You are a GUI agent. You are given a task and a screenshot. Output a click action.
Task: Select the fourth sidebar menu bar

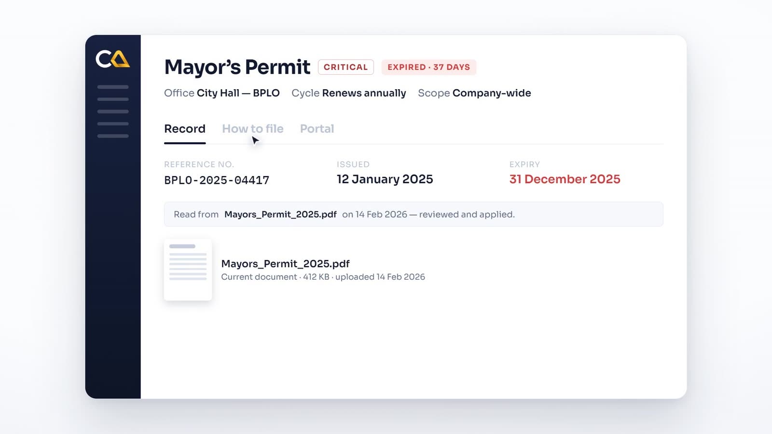[x=113, y=124]
